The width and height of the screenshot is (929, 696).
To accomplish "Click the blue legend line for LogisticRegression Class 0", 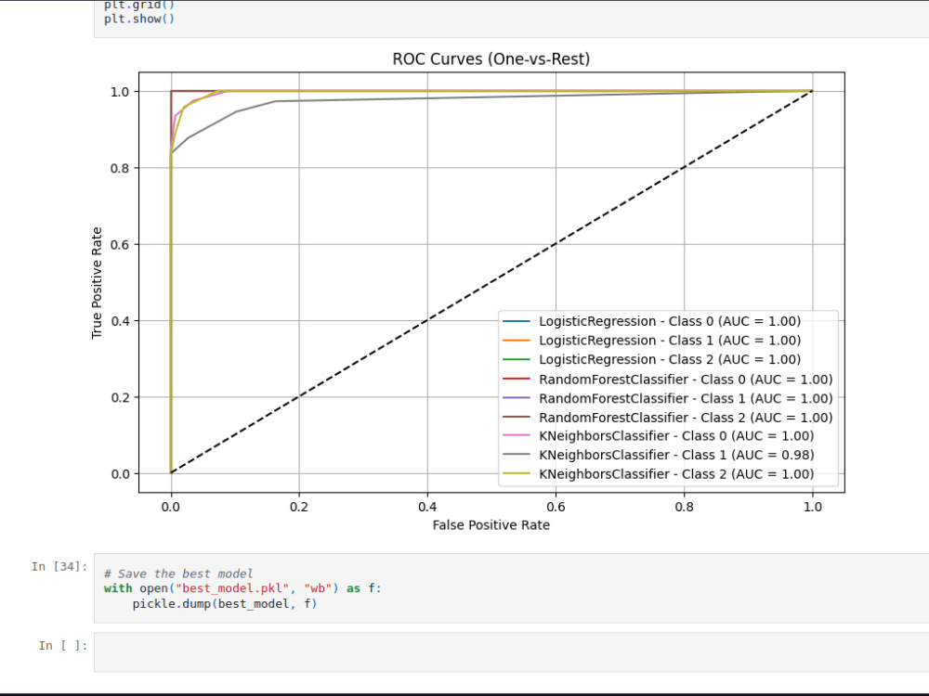I will [x=516, y=321].
